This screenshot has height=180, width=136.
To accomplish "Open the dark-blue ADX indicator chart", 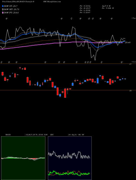I will (70, 158).
